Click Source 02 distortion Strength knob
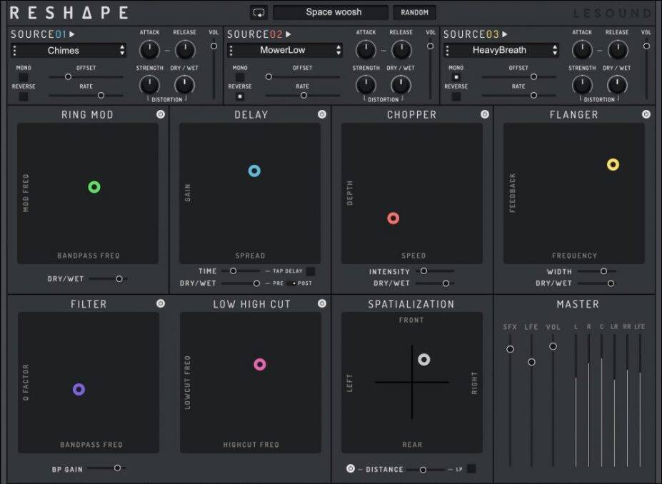 366,85
